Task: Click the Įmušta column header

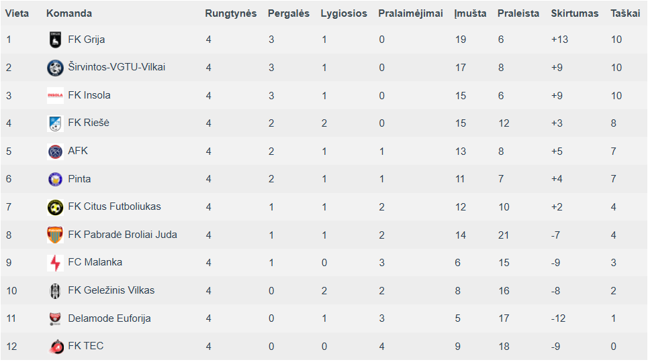Action: (470, 13)
